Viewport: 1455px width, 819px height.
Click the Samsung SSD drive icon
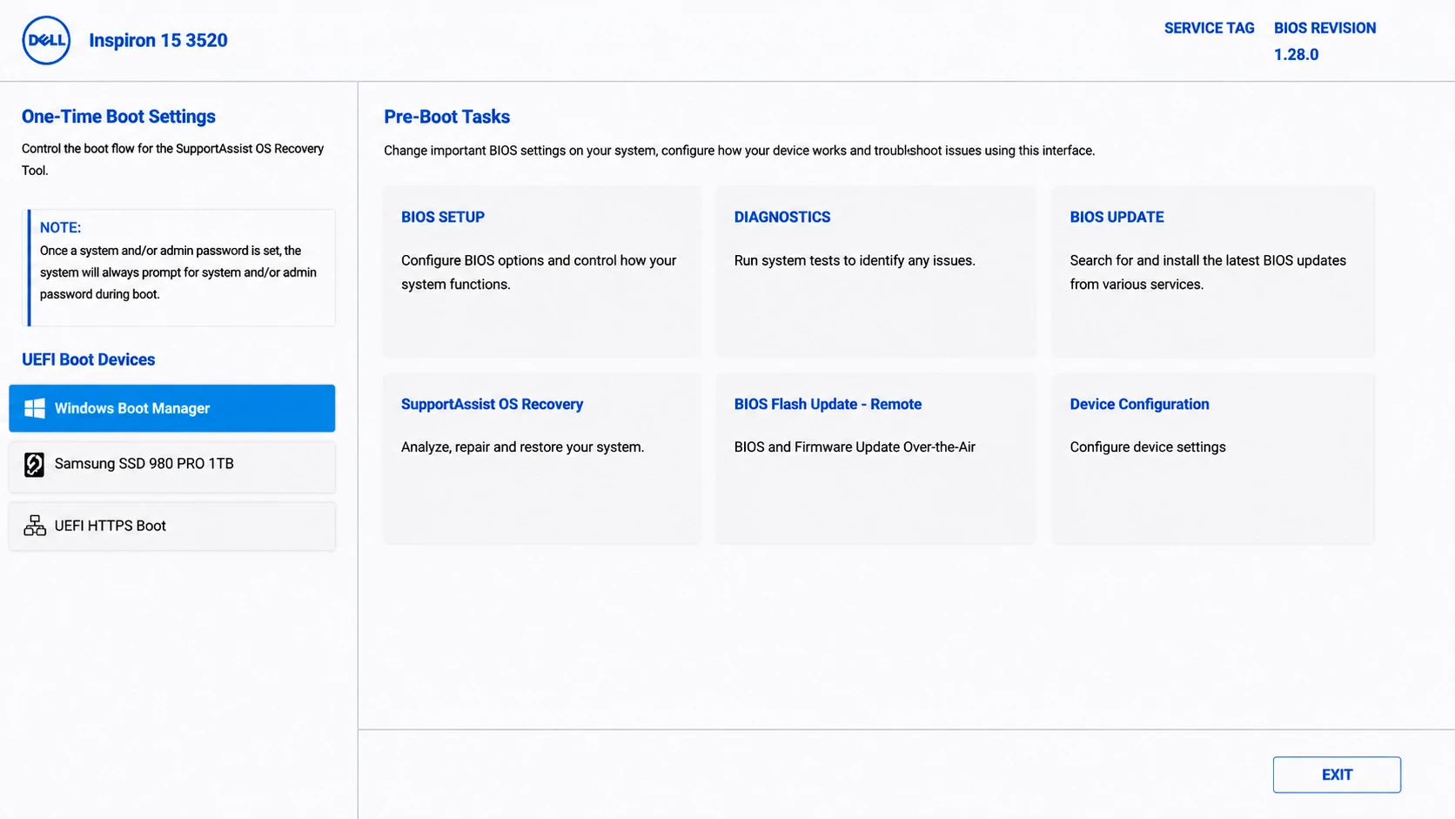[34, 464]
